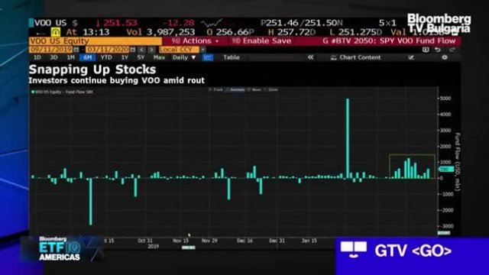Edit the start date 09/11/2019 field

click(x=51, y=50)
